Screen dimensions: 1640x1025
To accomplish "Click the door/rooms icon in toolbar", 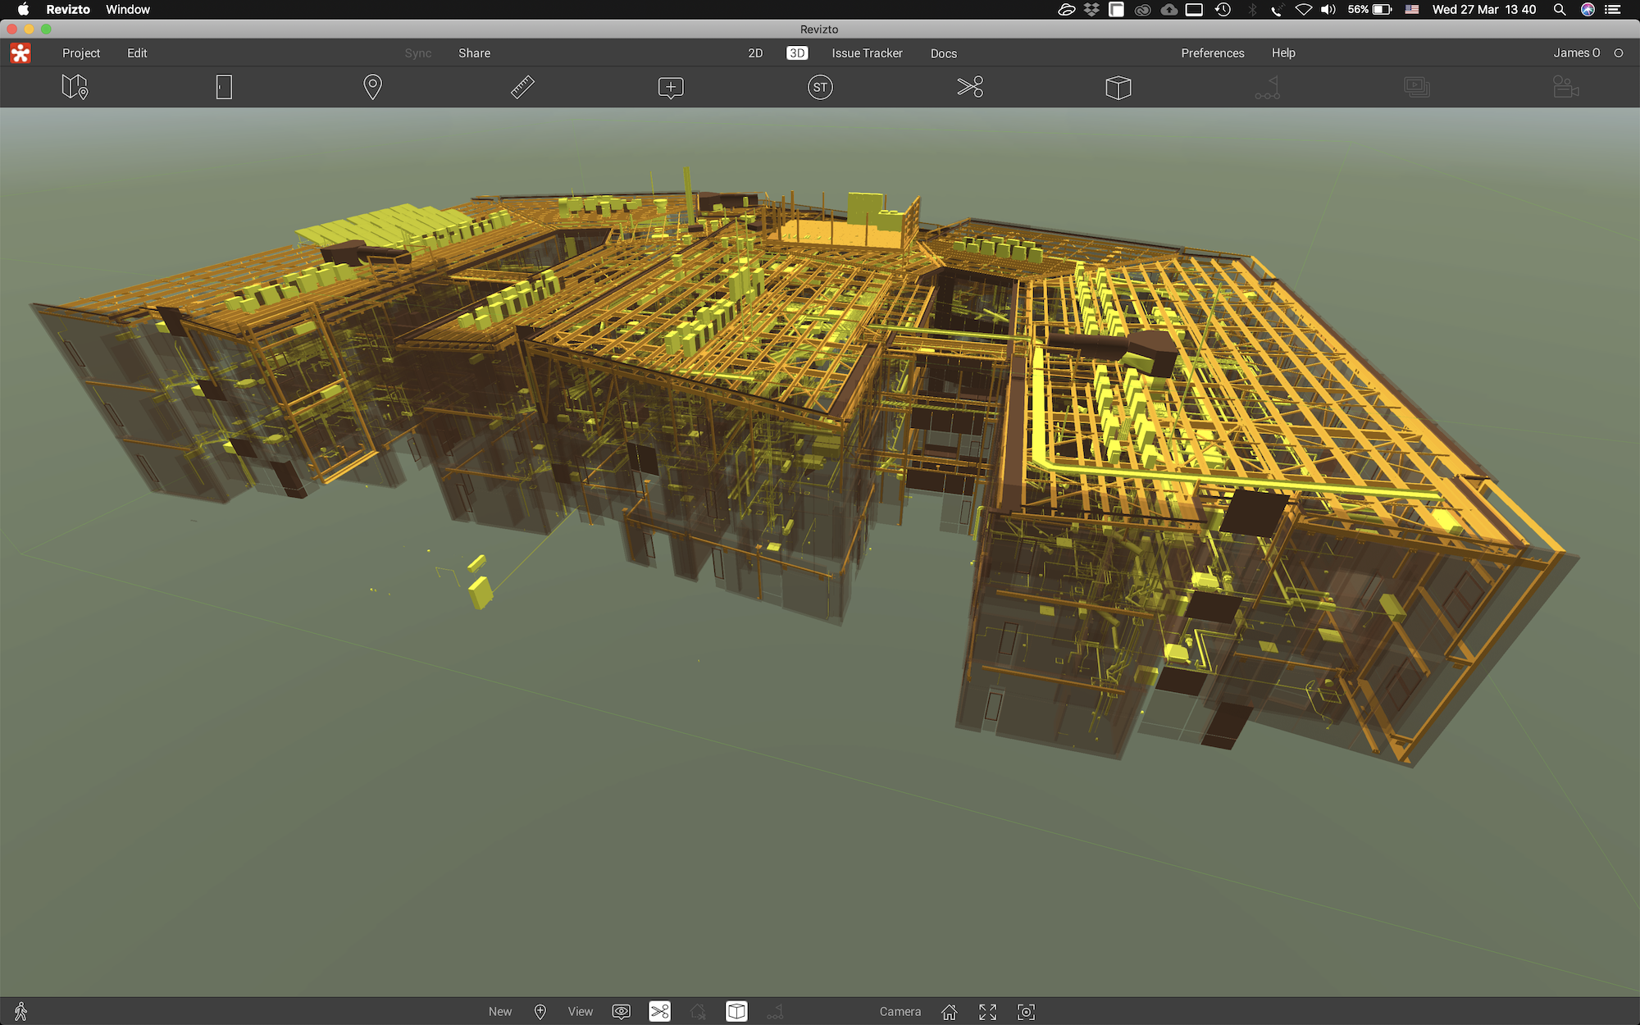I will coord(224,87).
